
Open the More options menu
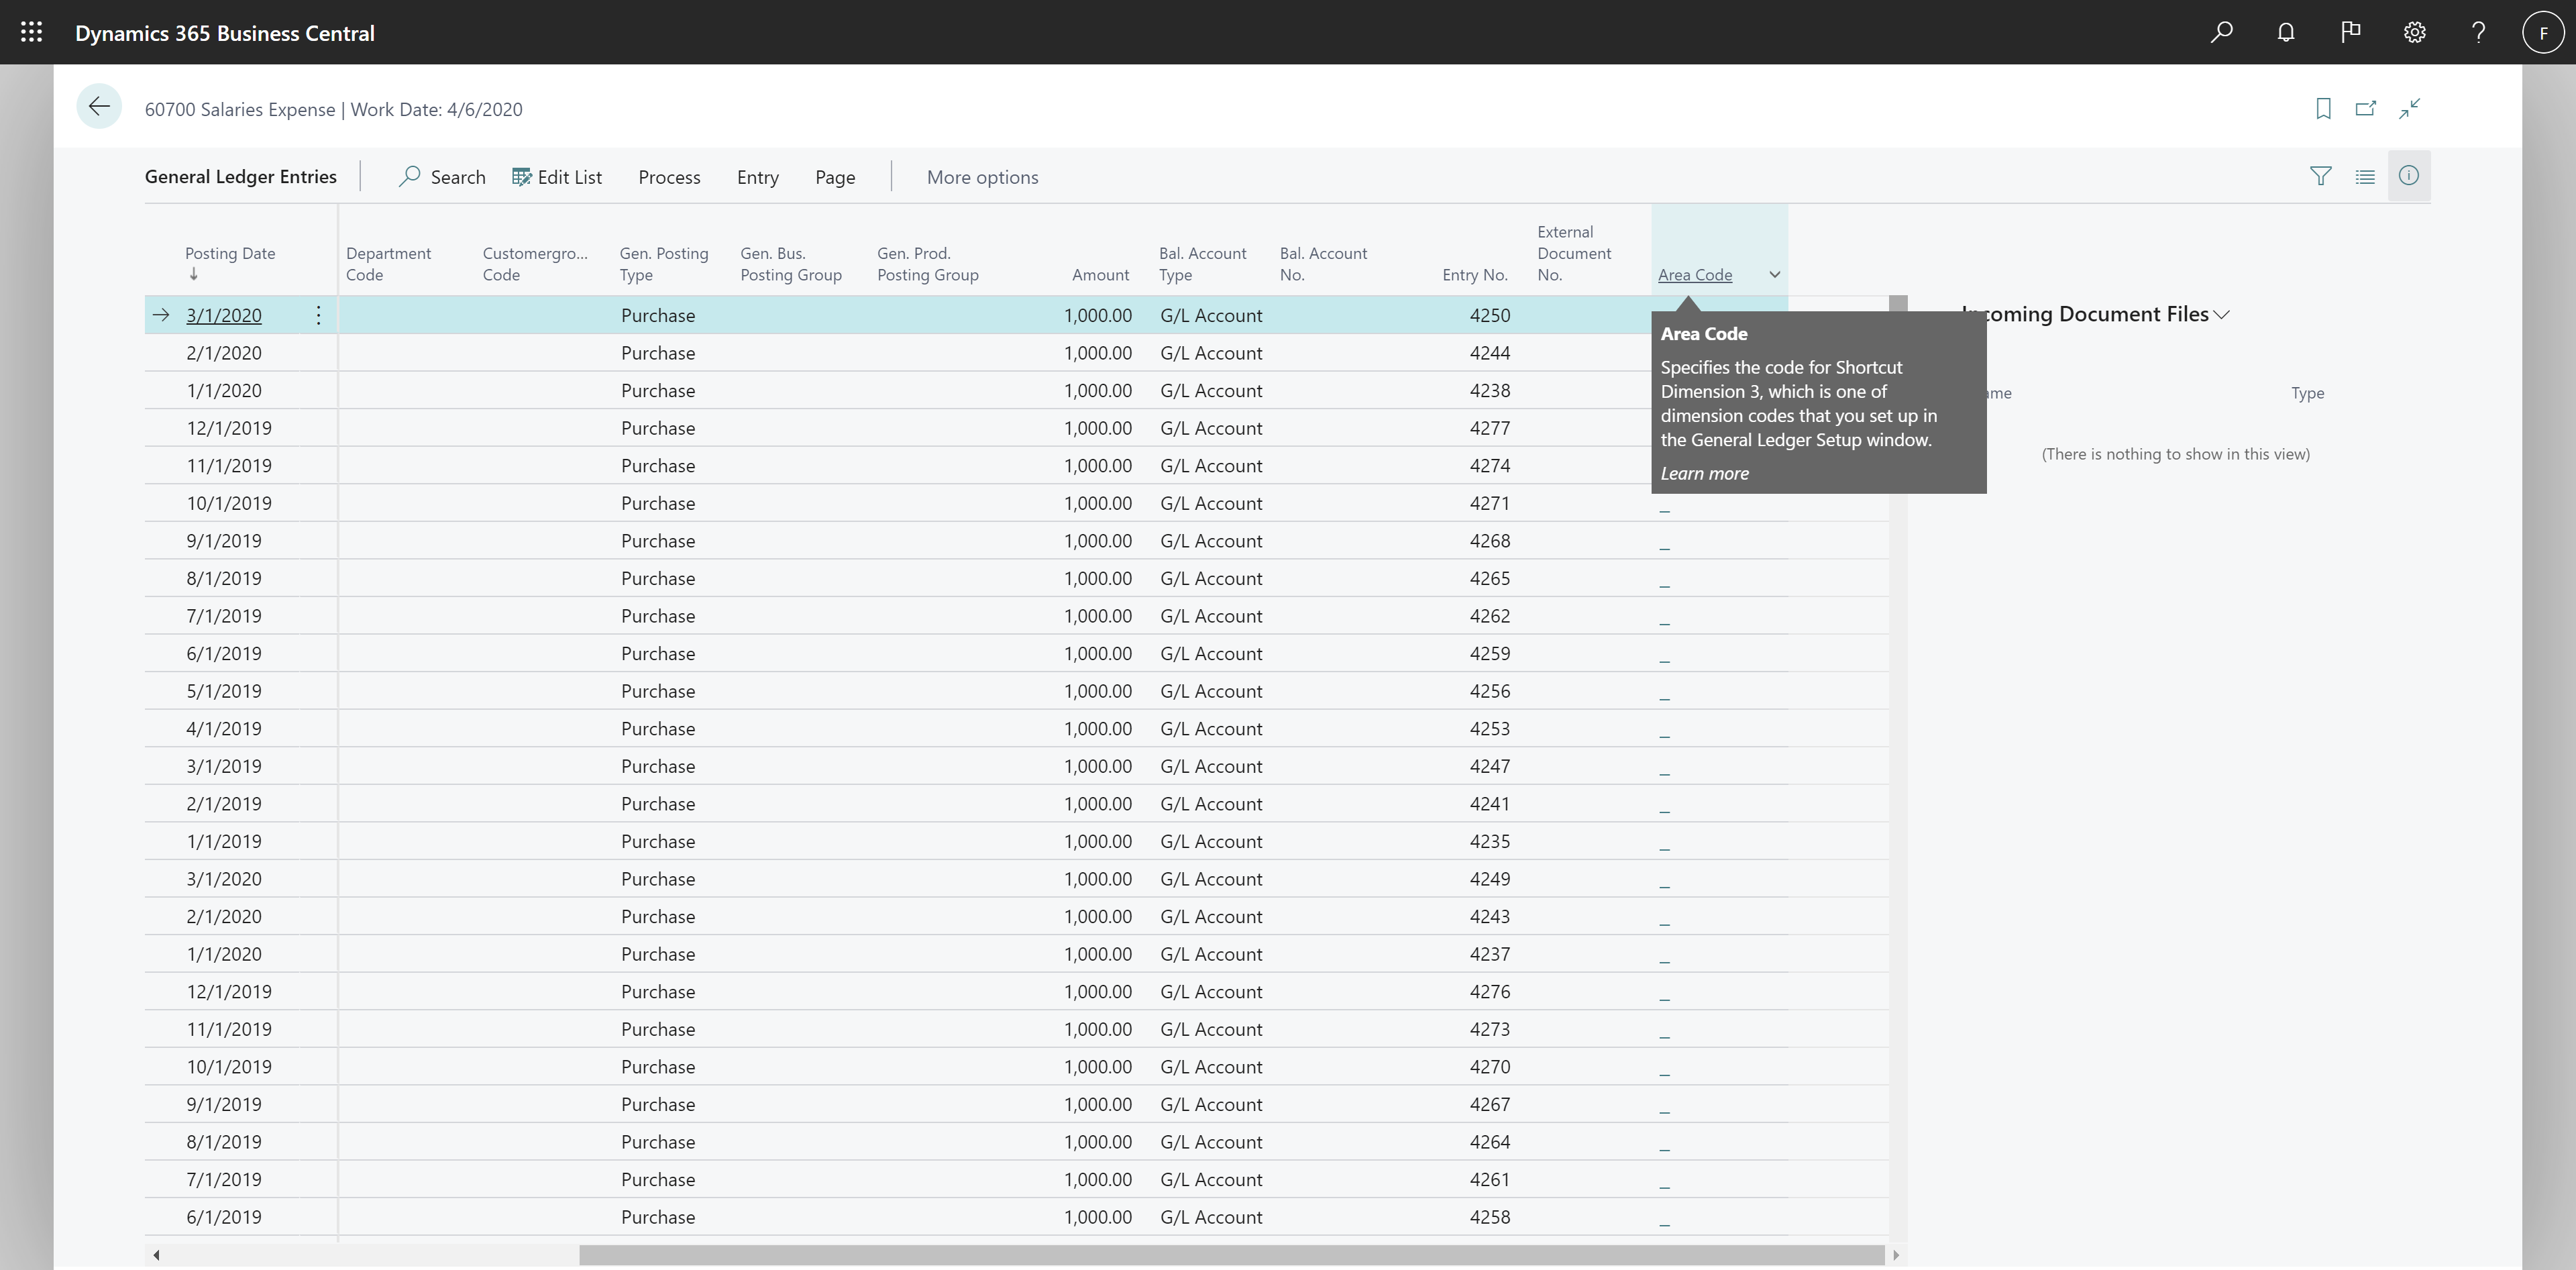(981, 176)
